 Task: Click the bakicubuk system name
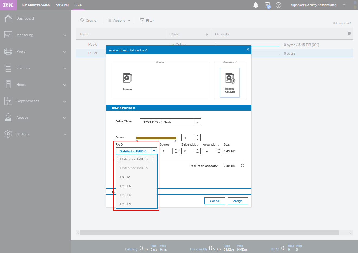pyautogui.click(x=63, y=5)
